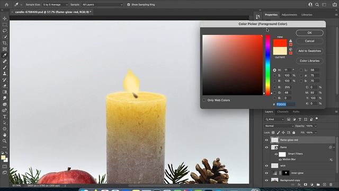Click Cancel in Color Picker
339x191 pixels.
309,41
